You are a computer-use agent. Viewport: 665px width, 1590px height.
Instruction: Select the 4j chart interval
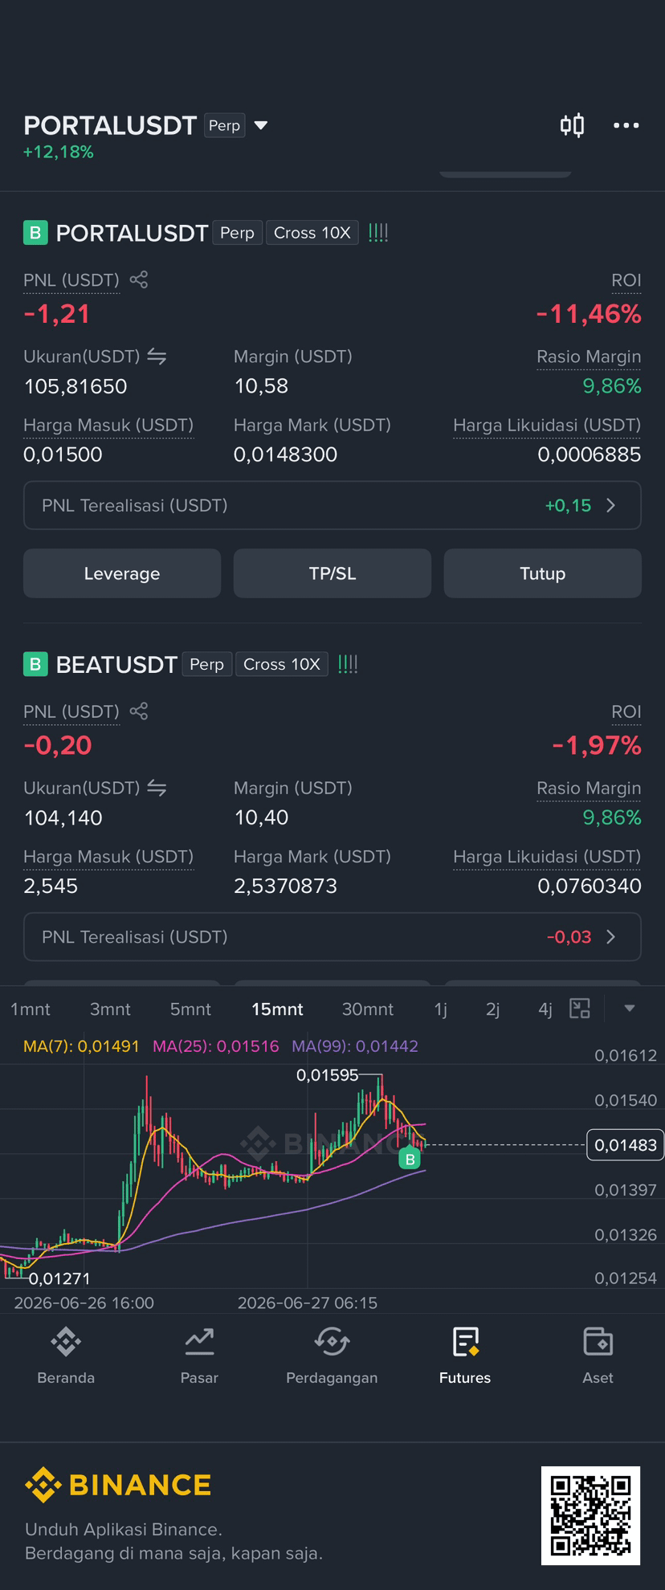tap(545, 1009)
